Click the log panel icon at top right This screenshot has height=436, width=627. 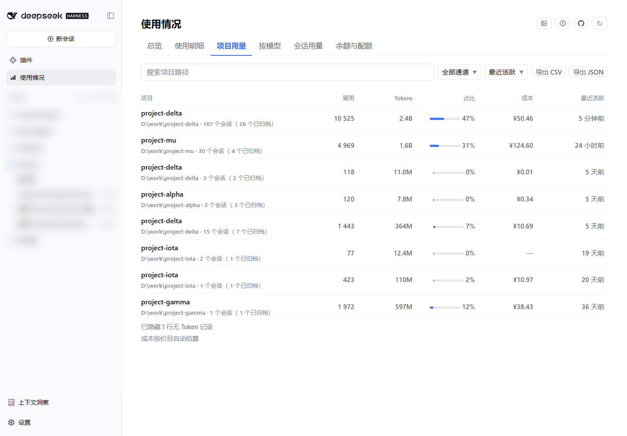(x=544, y=24)
